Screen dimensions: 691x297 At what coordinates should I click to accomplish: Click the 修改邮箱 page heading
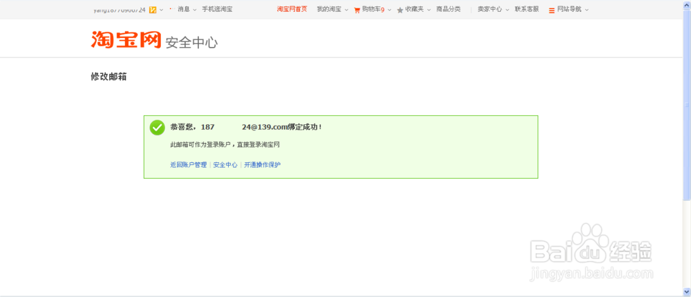[x=109, y=77]
